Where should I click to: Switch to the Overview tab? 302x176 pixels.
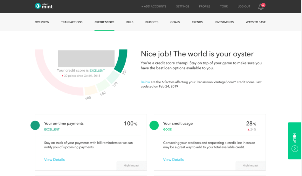click(42, 22)
